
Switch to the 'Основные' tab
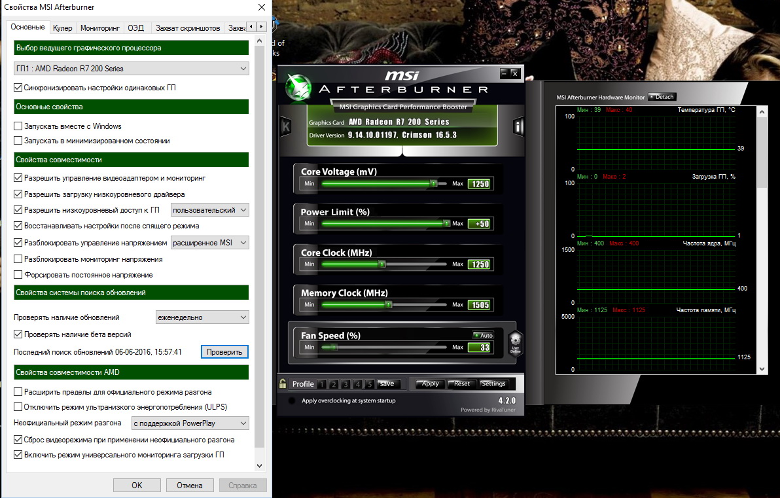[x=28, y=27]
